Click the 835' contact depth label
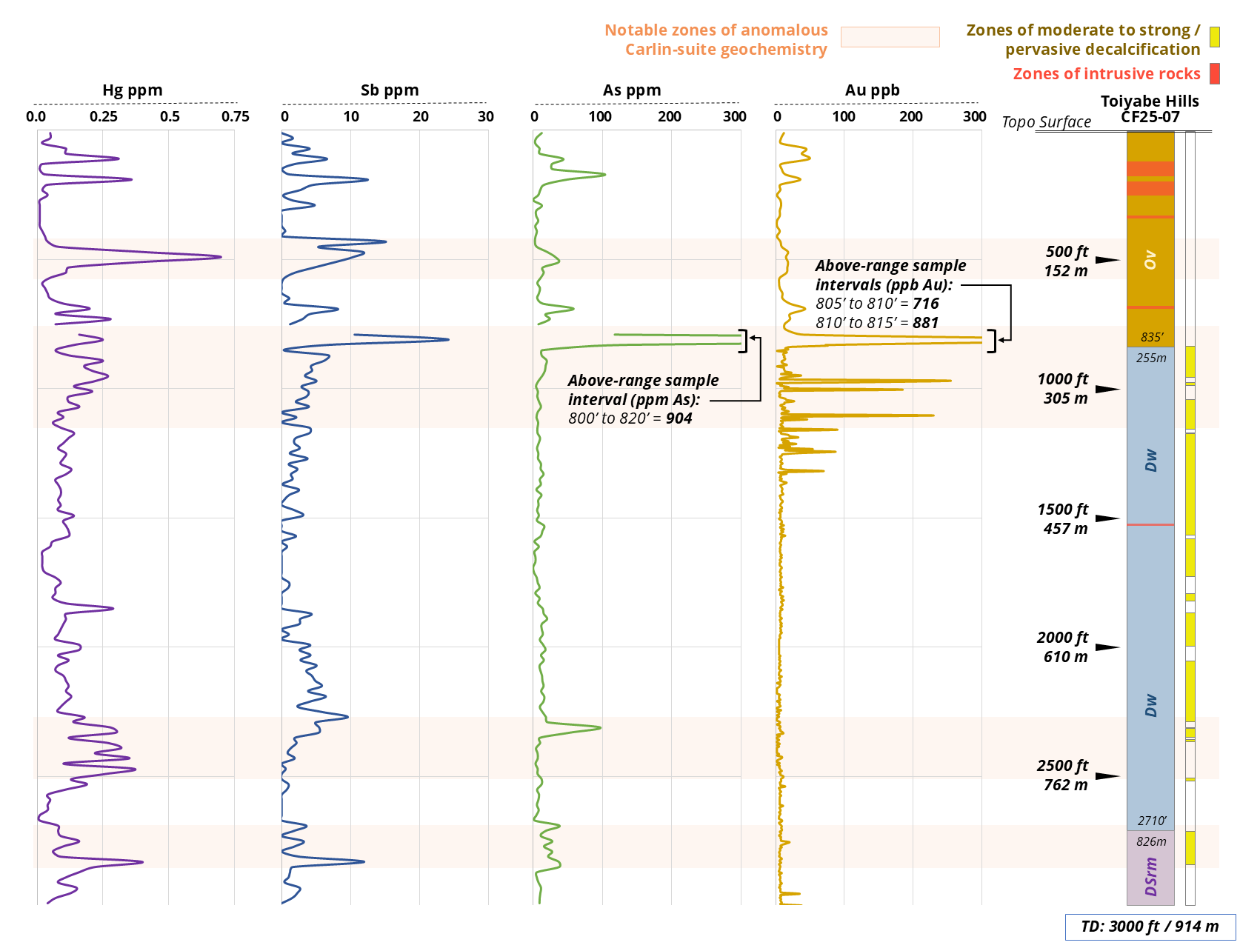This screenshot has width=1260, height=948. 1151,337
